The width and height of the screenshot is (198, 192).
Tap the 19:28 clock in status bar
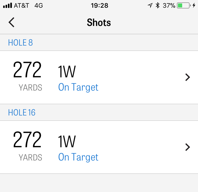(x=99, y=6)
